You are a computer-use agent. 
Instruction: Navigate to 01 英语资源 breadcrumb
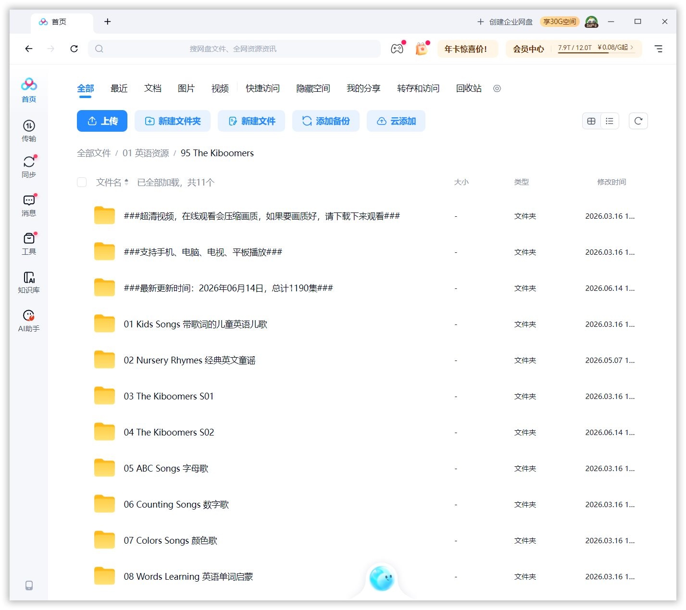(x=146, y=153)
